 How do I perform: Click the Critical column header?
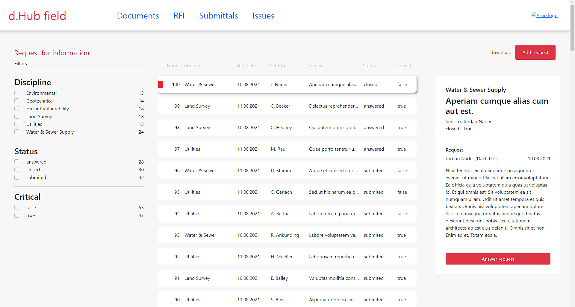(x=404, y=65)
